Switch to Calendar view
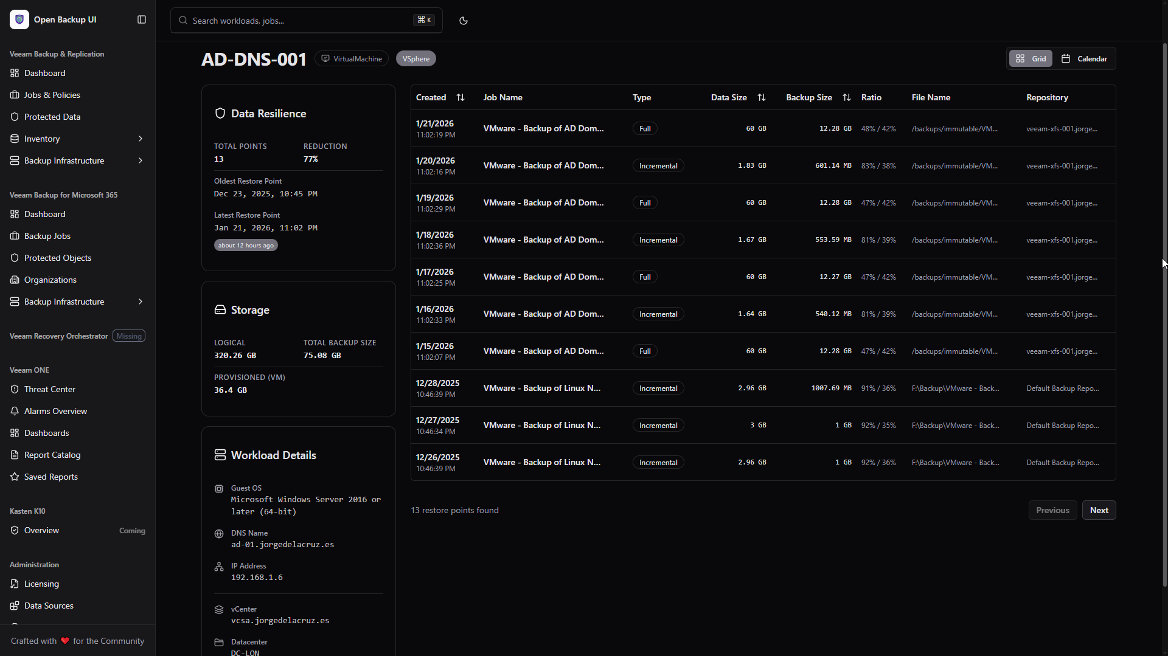1168x656 pixels. 1085,58
